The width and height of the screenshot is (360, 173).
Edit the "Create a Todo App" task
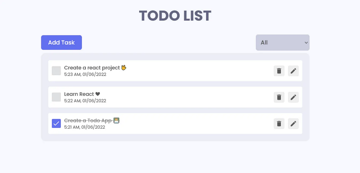[x=293, y=124]
